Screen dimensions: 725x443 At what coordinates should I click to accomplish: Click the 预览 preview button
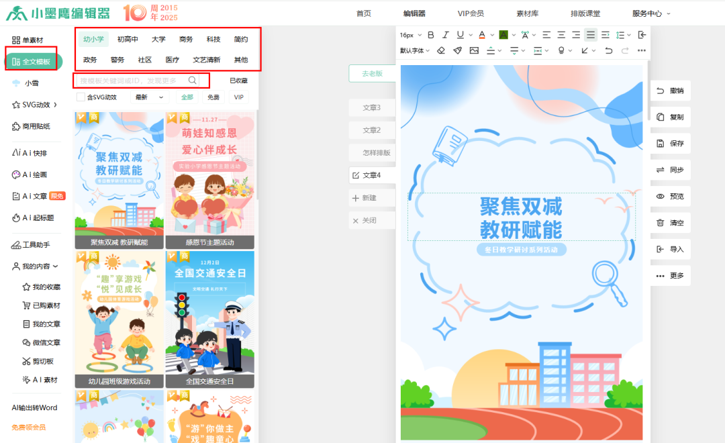click(x=670, y=196)
